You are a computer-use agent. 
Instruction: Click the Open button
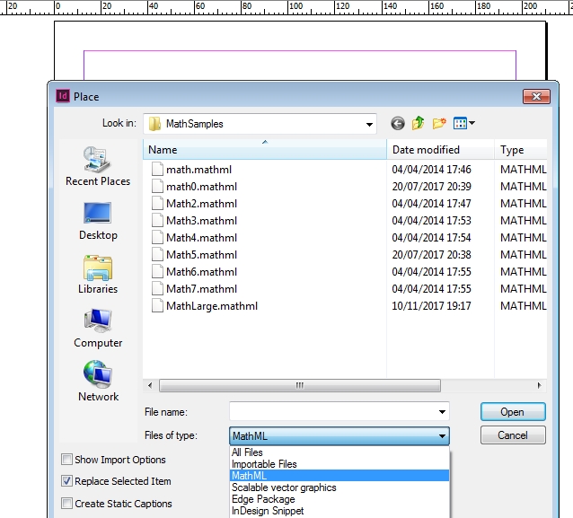(x=513, y=412)
